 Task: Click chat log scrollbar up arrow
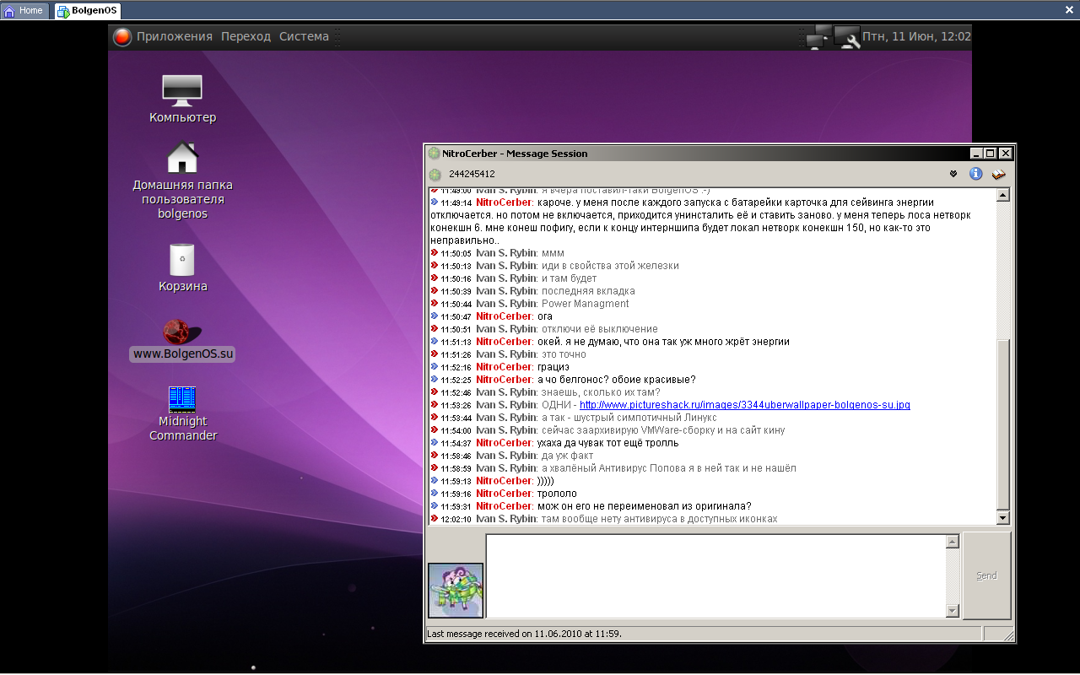pyautogui.click(x=1003, y=195)
